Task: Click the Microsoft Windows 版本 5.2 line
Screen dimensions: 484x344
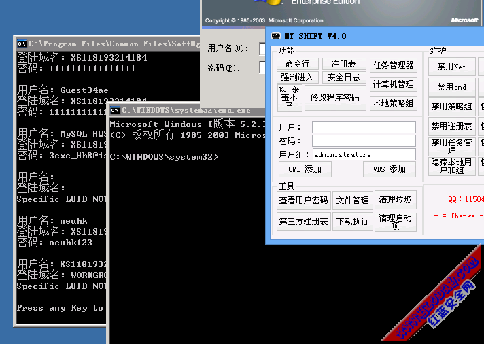Action: pos(188,124)
